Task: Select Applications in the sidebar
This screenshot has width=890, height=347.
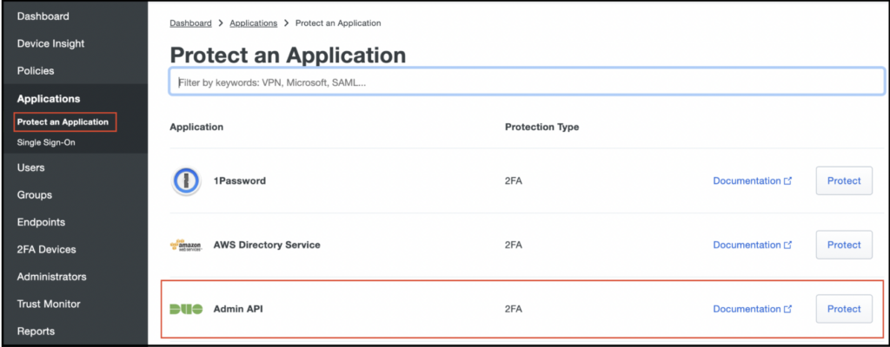Action: (x=49, y=99)
